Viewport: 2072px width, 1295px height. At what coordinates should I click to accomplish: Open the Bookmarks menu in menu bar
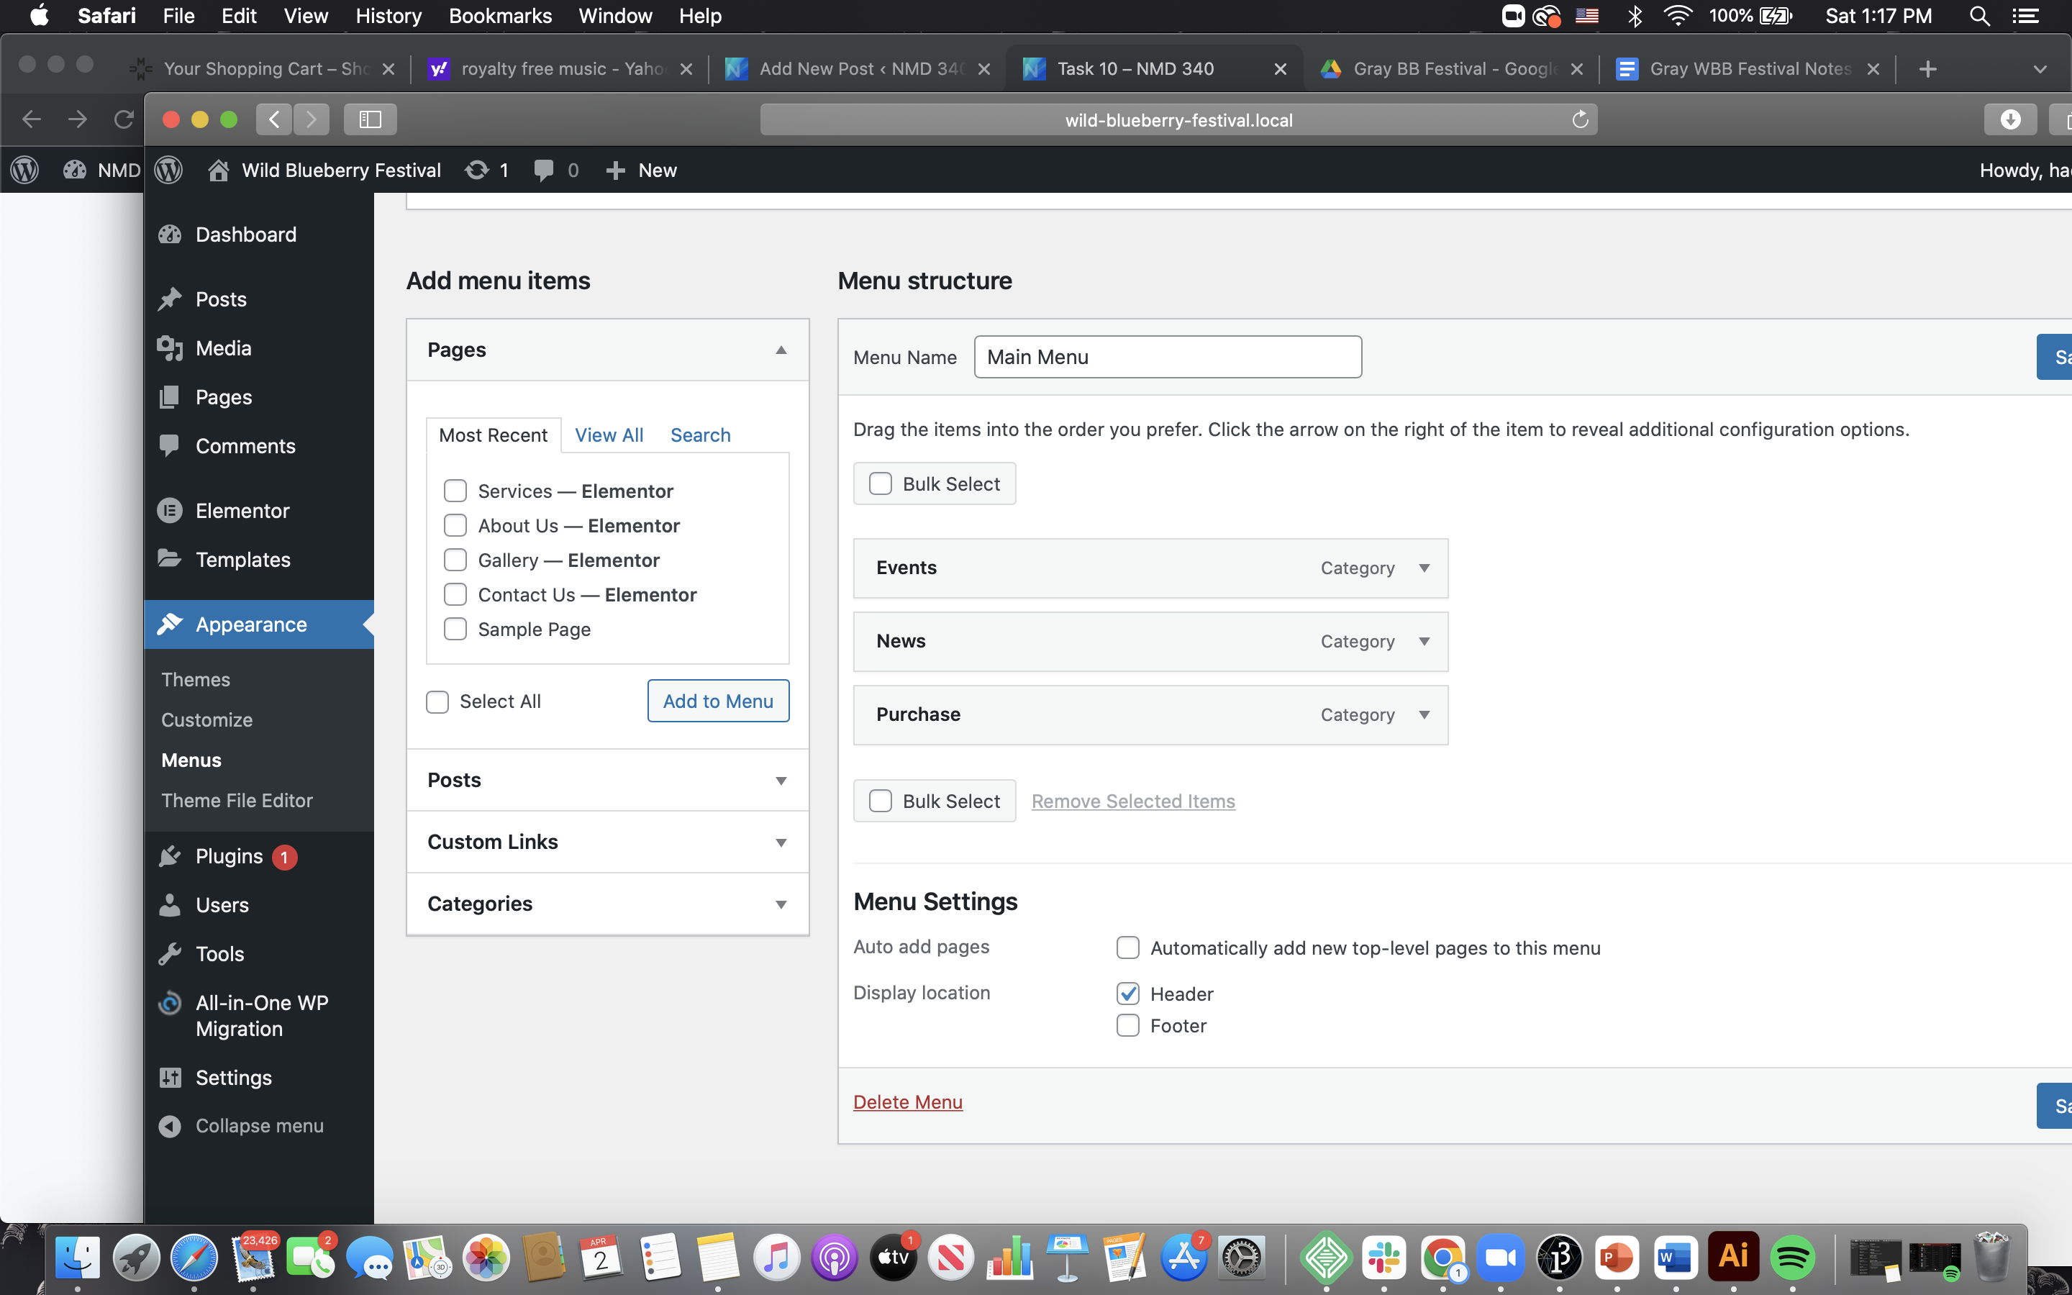pyautogui.click(x=500, y=17)
